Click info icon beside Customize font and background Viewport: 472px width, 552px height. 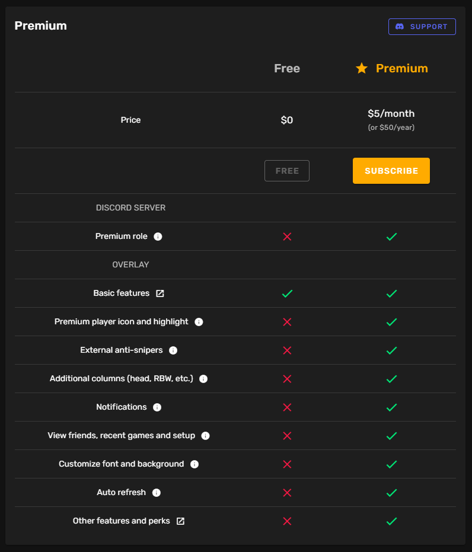[194, 464]
